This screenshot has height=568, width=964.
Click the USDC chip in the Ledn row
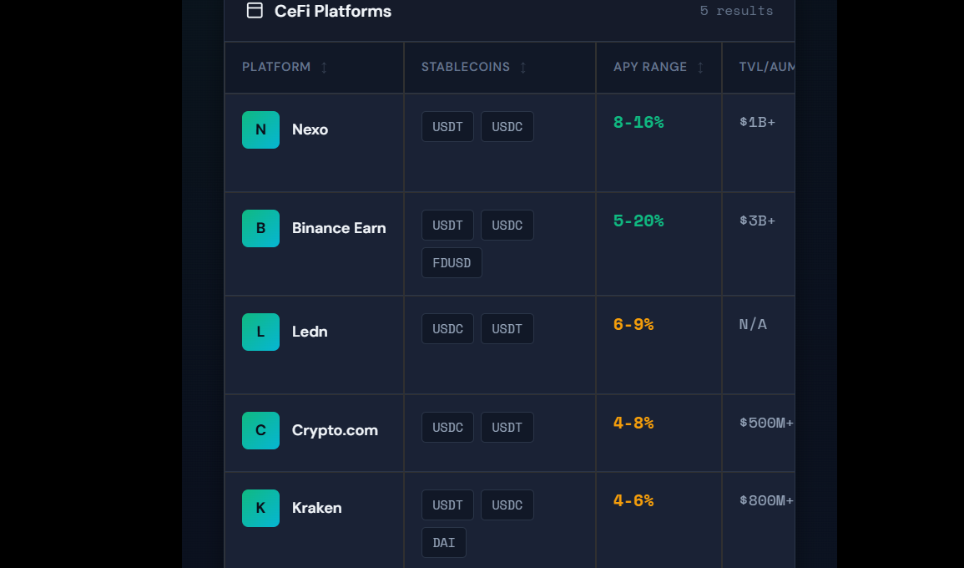click(447, 328)
